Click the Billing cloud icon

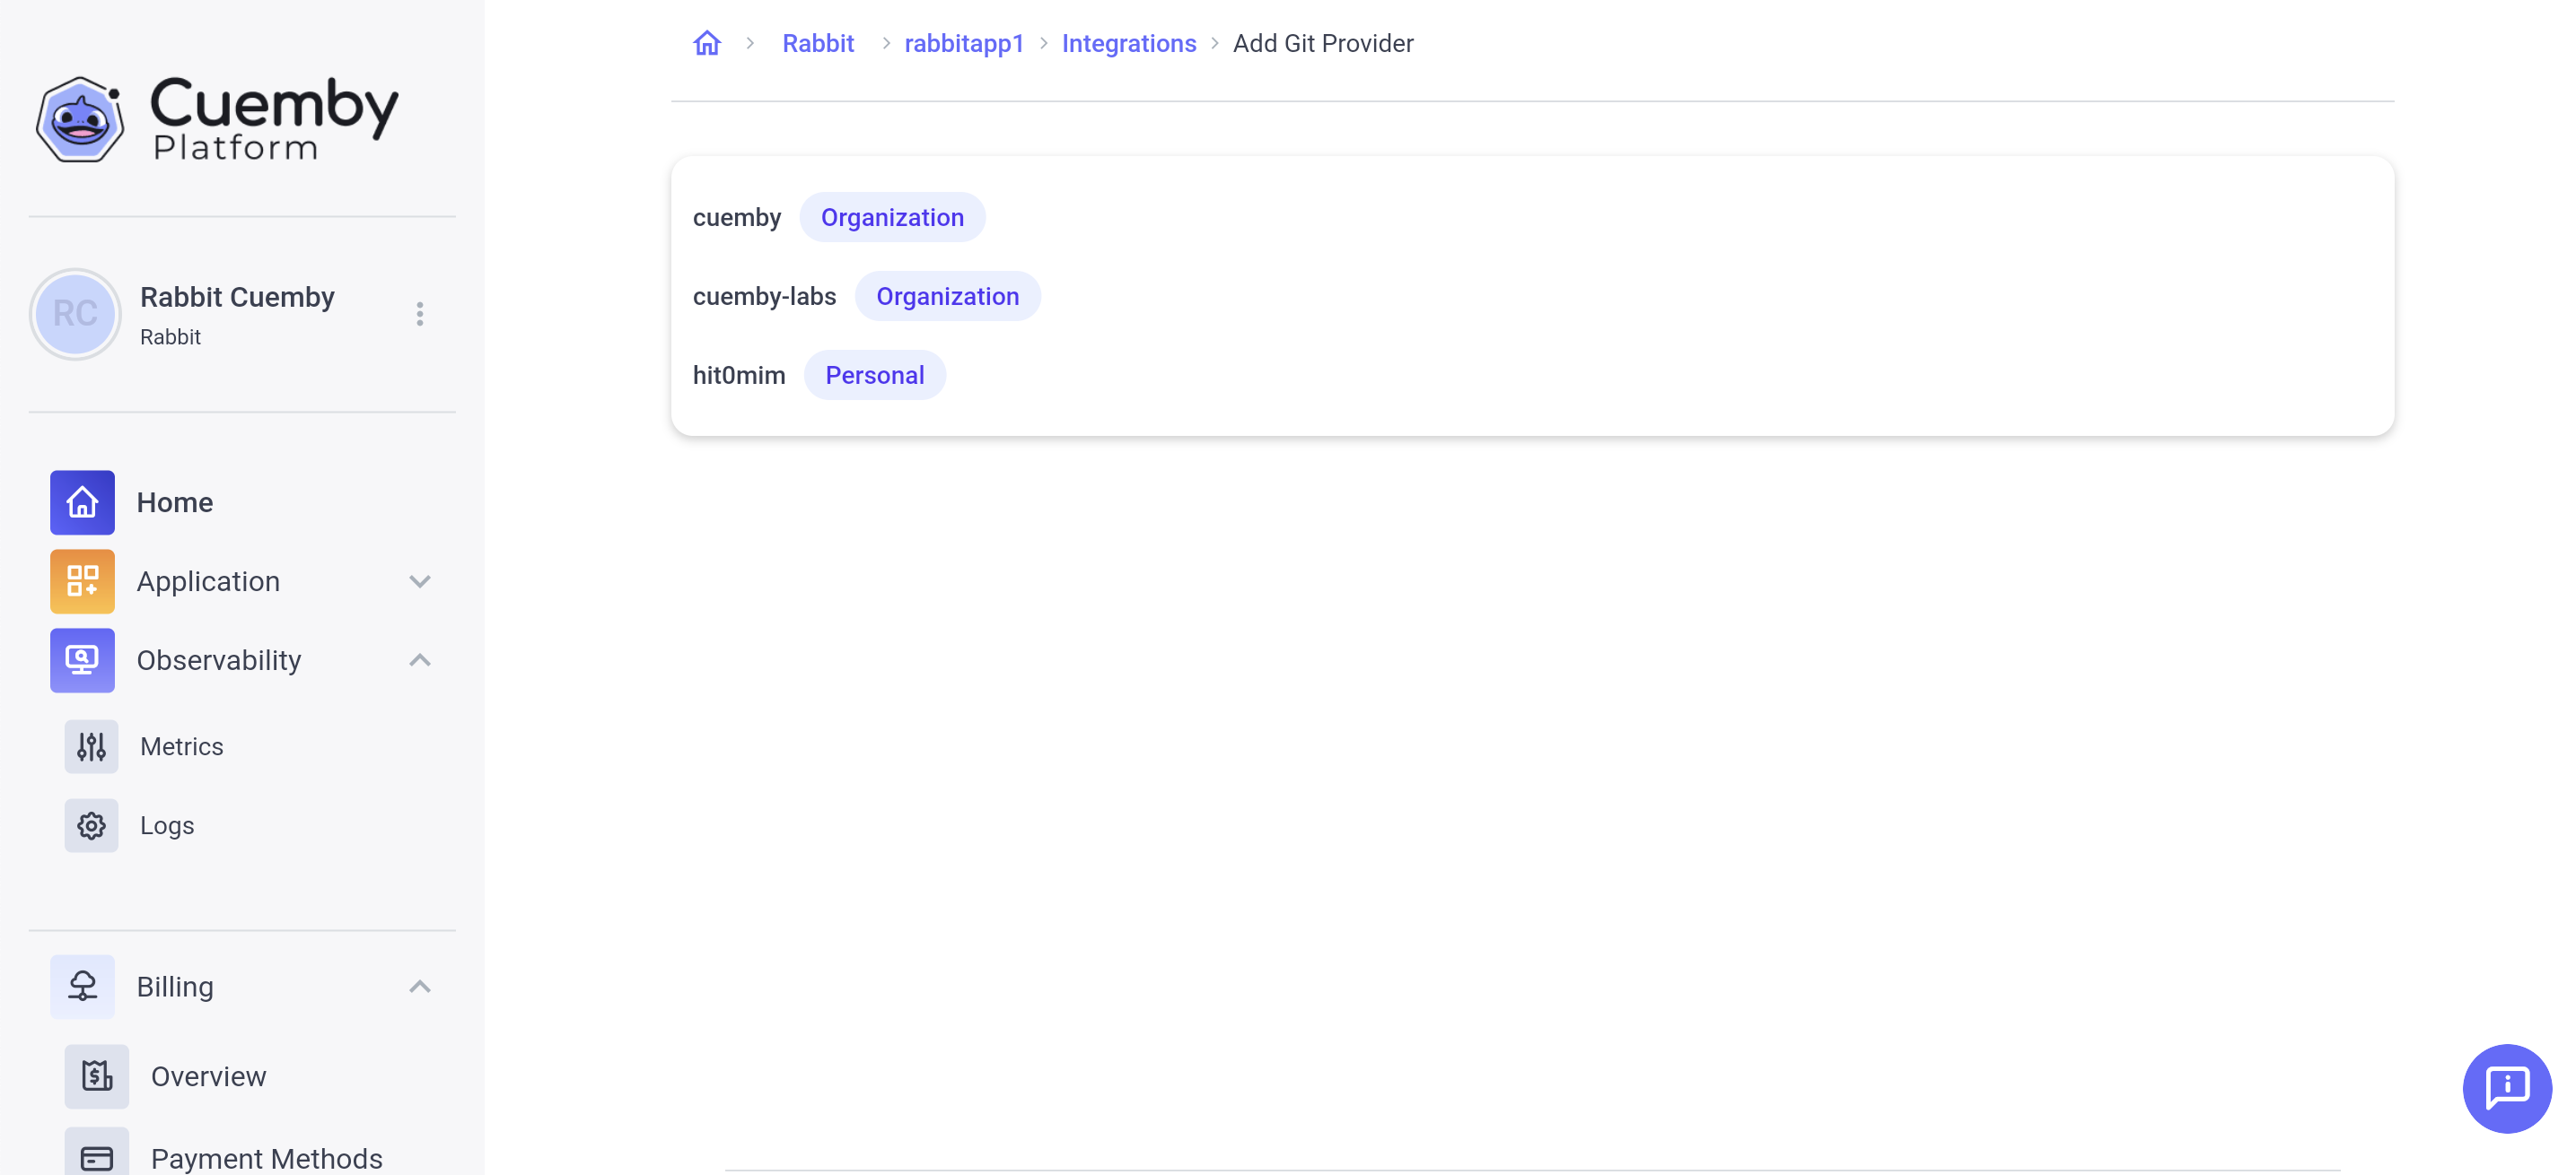82,986
